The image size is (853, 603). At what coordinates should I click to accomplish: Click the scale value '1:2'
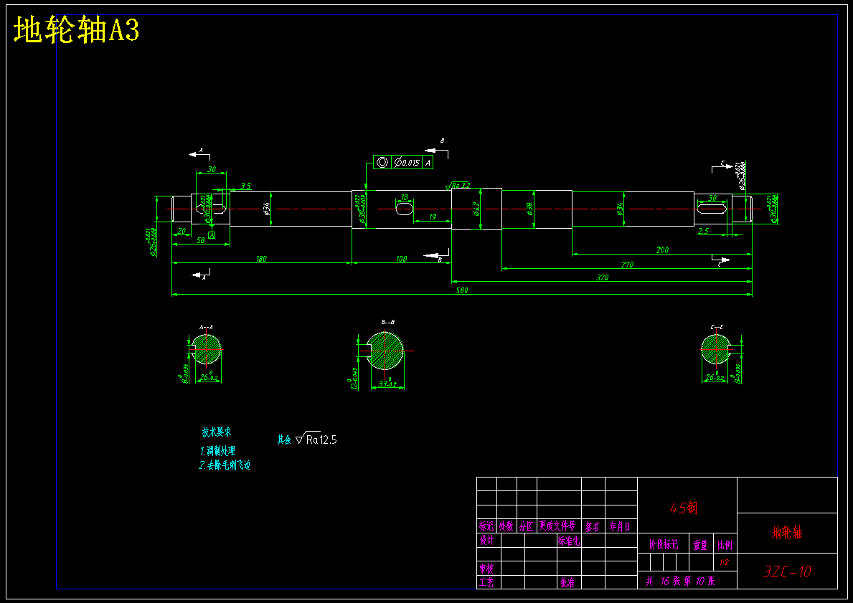[724, 562]
